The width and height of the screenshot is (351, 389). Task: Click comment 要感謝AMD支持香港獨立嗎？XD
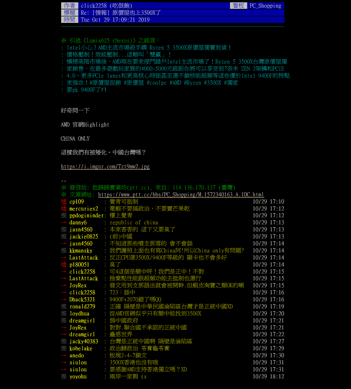click(148, 369)
